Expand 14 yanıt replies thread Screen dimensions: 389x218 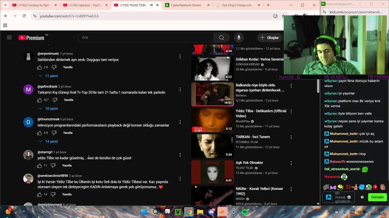(x=48, y=141)
